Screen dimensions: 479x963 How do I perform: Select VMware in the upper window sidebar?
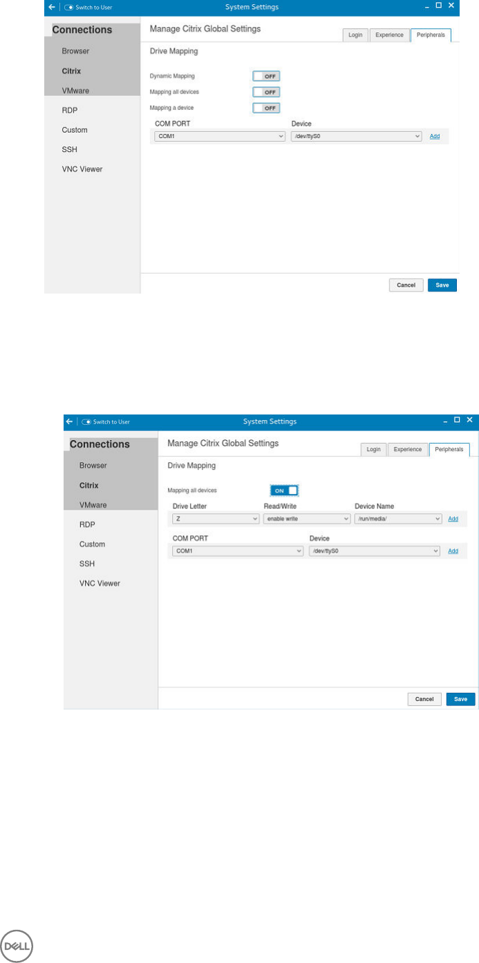tap(75, 90)
